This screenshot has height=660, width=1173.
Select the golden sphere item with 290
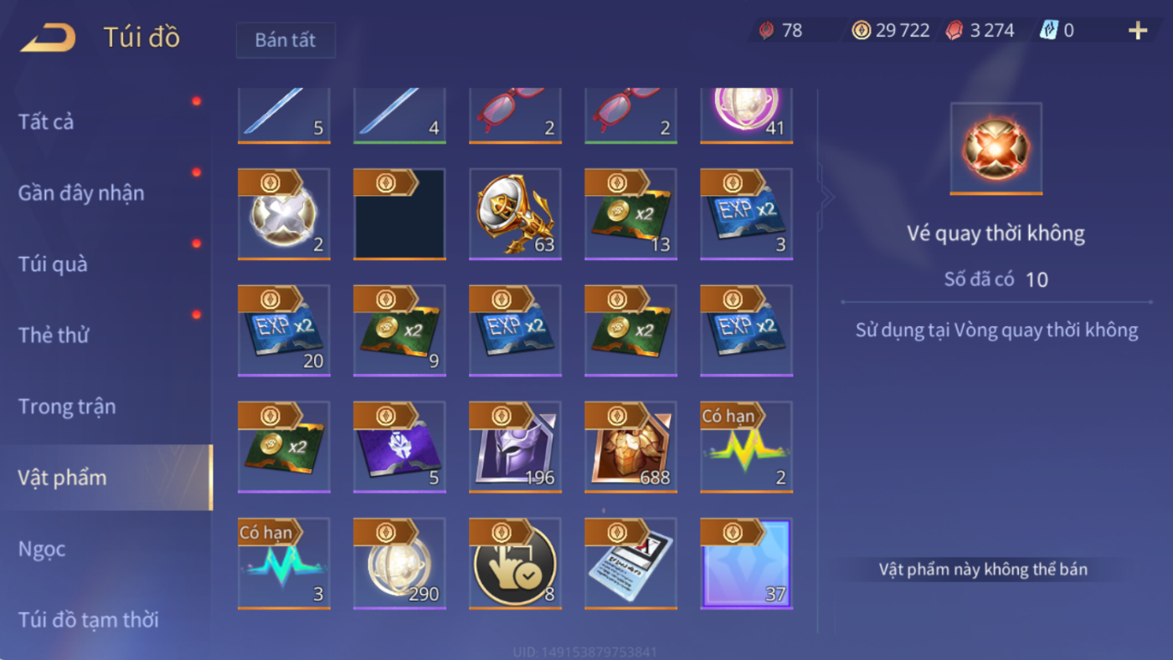click(x=399, y=563)
